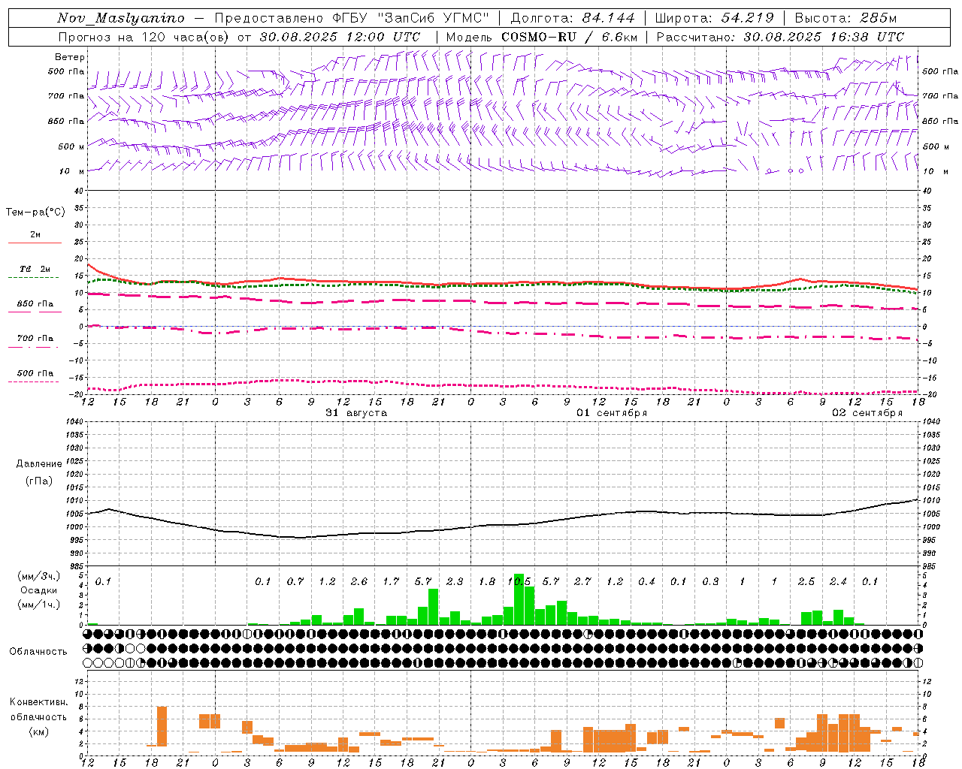Click the provider text ФГБУ "ЗапСиб УГМС"
The width and height of the screenshot is (962, 769).
pyautogui.click(x=411, y=18)
